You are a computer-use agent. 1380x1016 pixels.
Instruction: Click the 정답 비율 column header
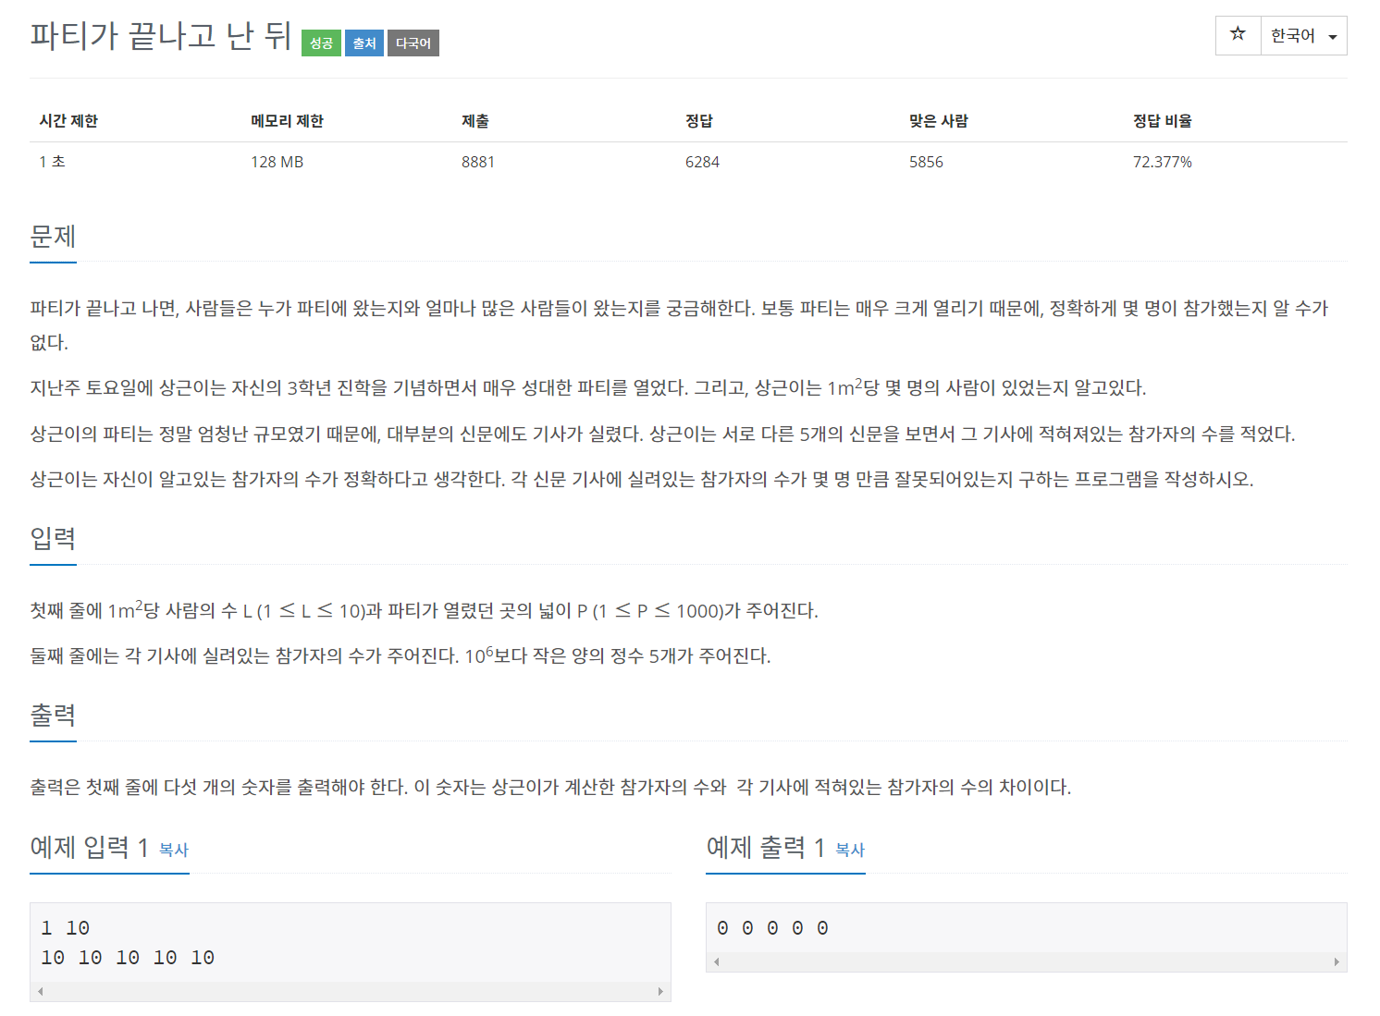point(1163,121)
